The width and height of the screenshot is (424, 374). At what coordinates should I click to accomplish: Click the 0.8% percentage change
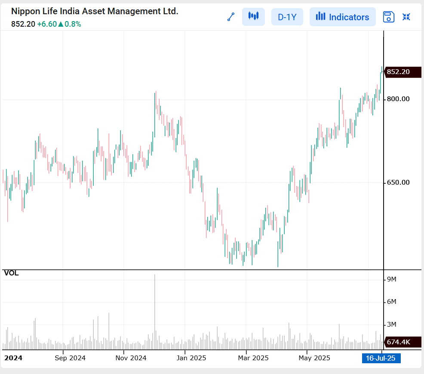73,24
